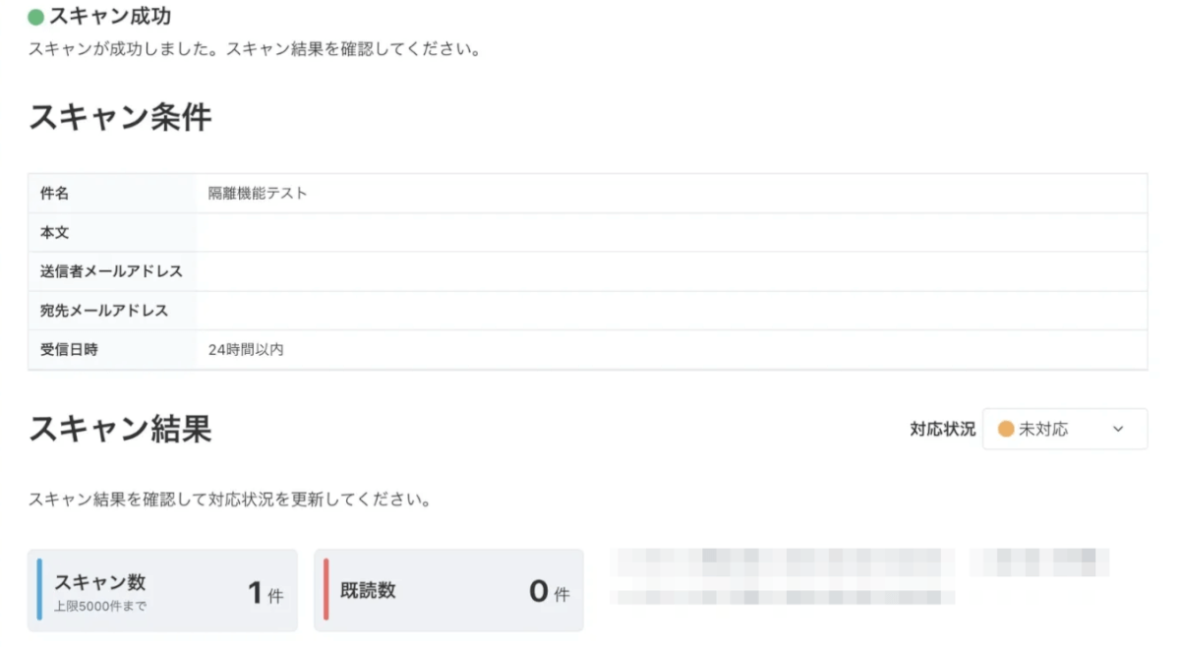Click the 件名 row label
This screenshot has height=647, width=1180.
point(55,194)
